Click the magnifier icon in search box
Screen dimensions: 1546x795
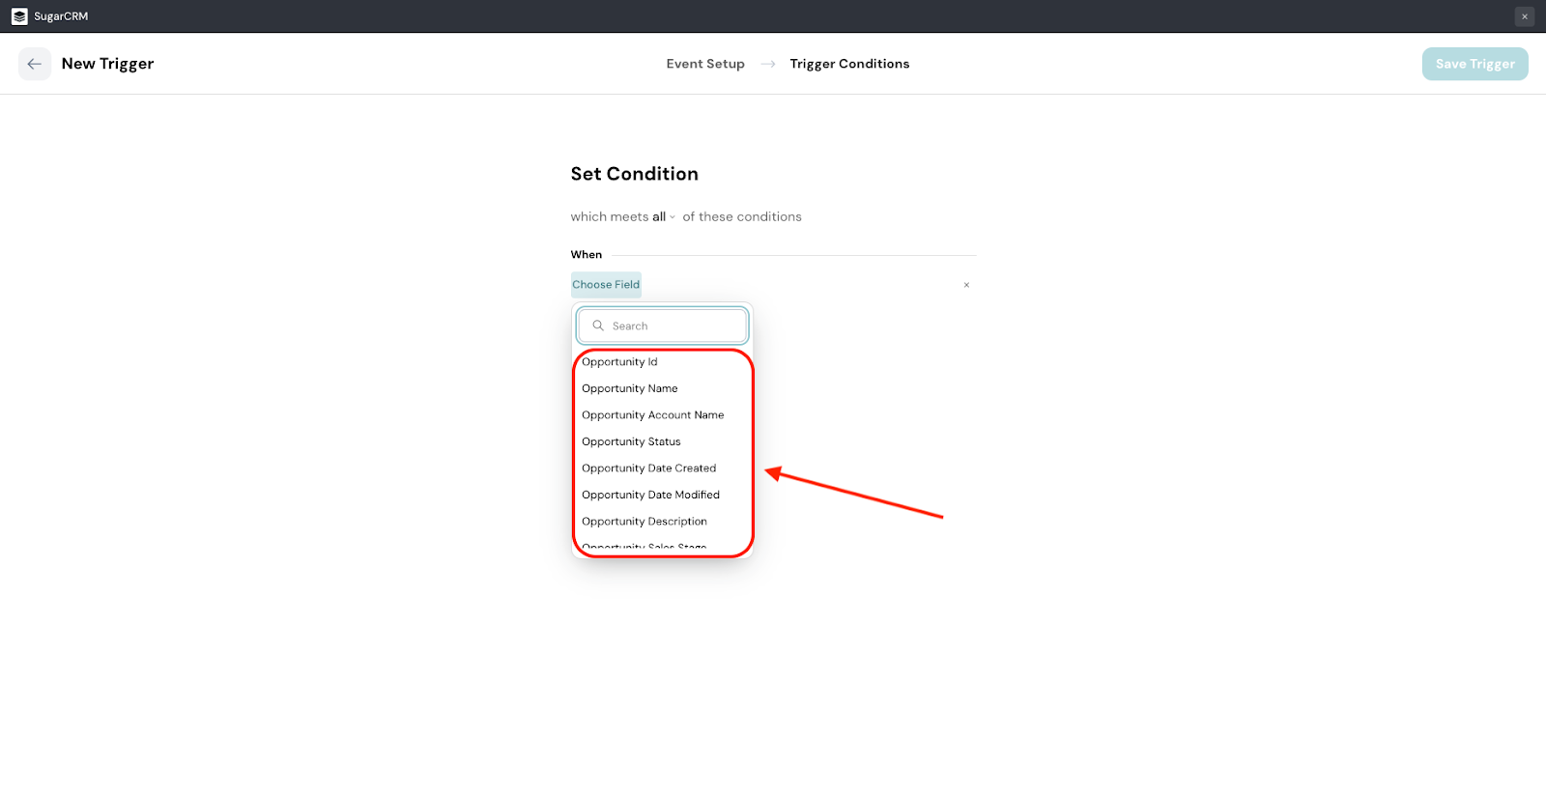click(x=598, y=326)
